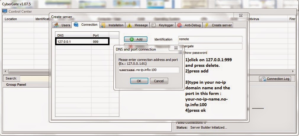This screenshot has width=299, height=136.
Task: Close the Create server window
Action: (x=241, y=16)
